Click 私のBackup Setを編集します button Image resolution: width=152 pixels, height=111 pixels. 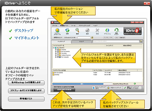coord(26,83)
